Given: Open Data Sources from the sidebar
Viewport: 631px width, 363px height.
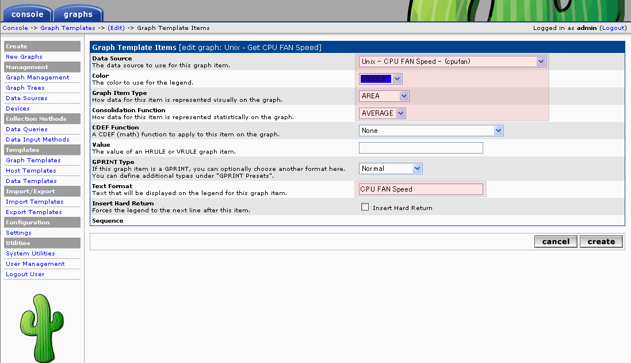Looking at the screenshot, I should tap(26, 98).
